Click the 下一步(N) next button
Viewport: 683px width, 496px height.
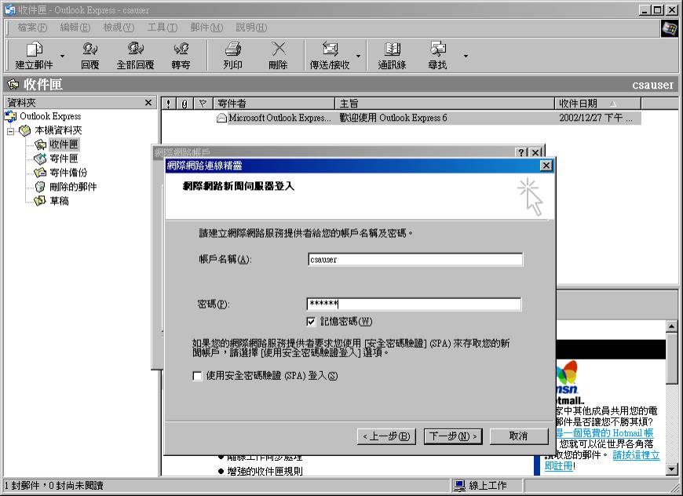point(453,436)
